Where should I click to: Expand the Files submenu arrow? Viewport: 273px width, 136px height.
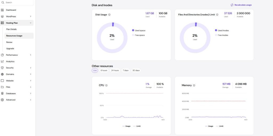tap(30, 87)
